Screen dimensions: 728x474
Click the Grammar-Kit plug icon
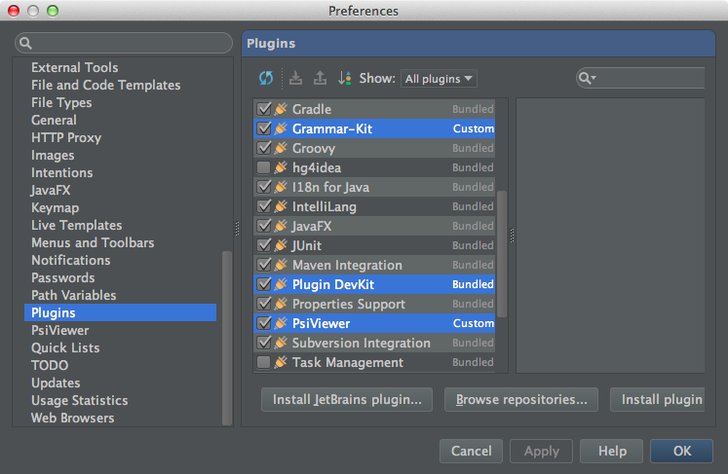(x=281, y=128)
